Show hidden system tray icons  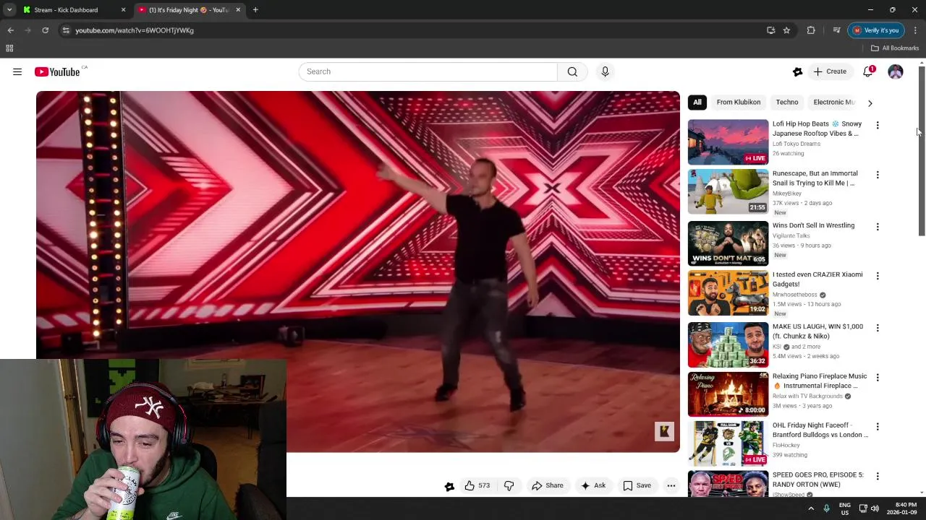[811, 508]
